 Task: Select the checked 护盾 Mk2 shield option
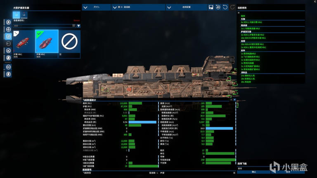[x=46, y=44]
